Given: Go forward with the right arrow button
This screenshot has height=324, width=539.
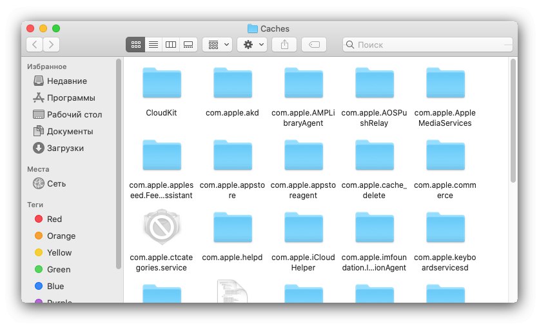Looking at the screenshot, I should (51, 45).
